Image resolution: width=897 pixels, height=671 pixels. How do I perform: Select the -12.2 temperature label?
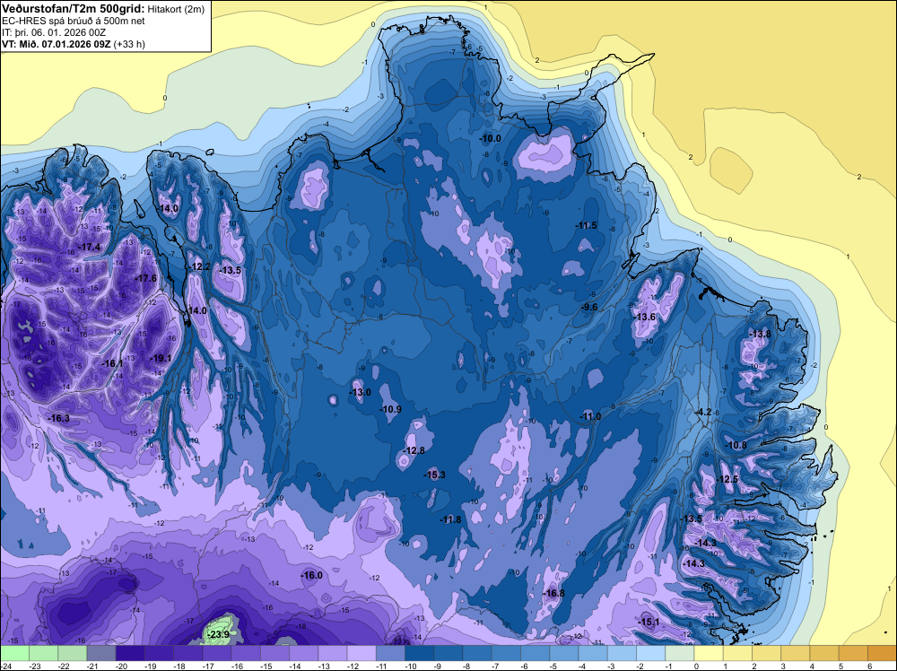(200, 267)
